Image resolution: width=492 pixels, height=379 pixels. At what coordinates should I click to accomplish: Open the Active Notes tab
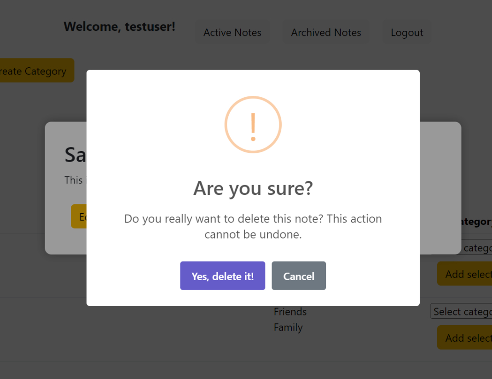click(232, 33)
